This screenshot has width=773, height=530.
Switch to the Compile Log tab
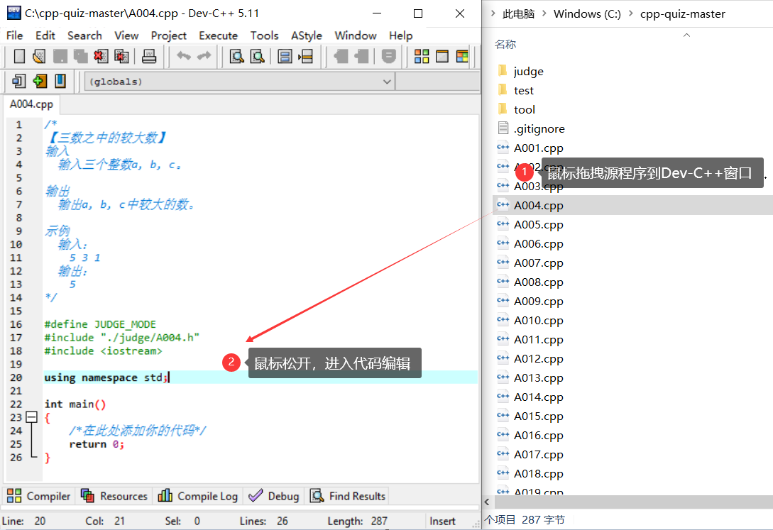198,496
